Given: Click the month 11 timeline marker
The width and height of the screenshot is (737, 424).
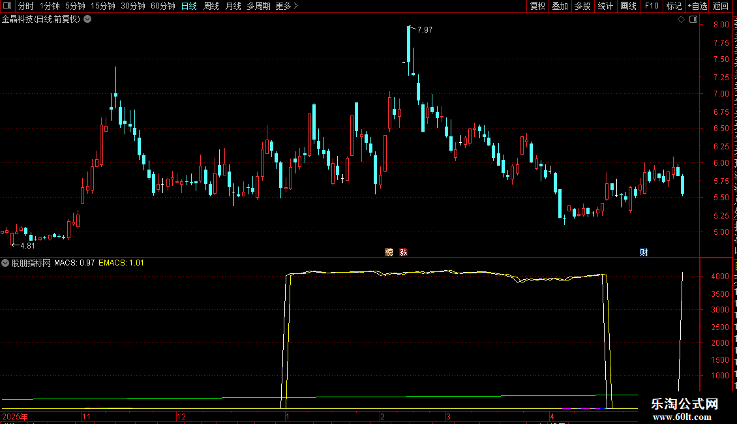Looking at the screenshot, I should point(87,416).
